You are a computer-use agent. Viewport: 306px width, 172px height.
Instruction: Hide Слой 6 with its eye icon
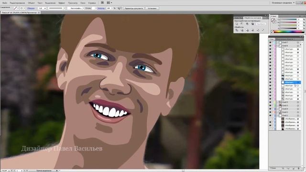point(270,46)
